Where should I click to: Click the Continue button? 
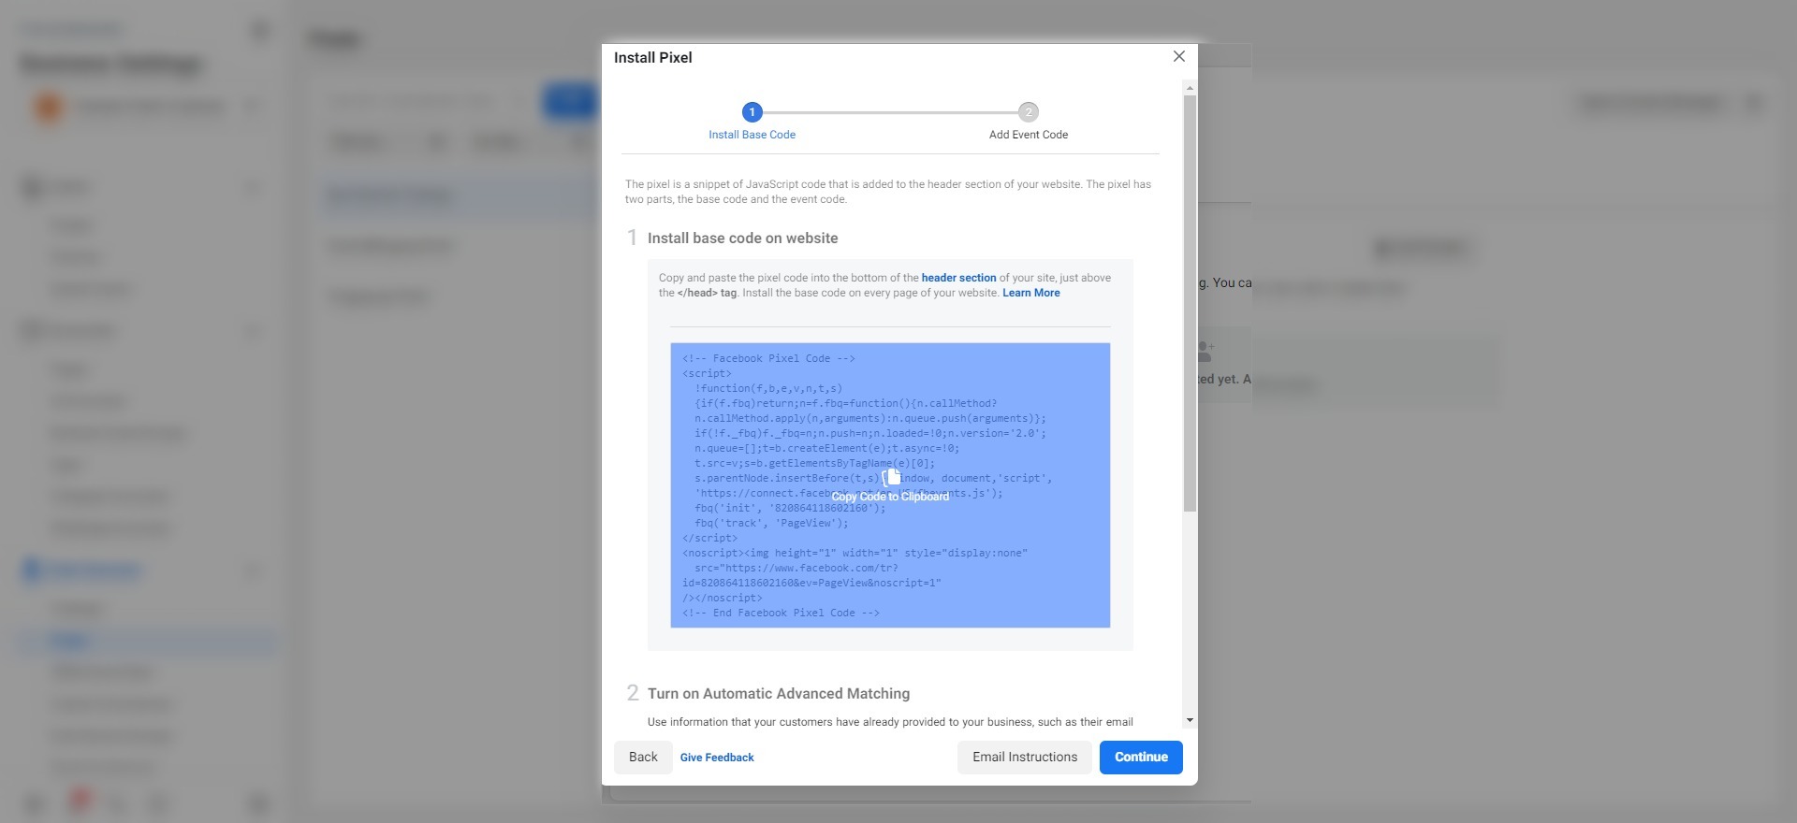pos(1141,758)
